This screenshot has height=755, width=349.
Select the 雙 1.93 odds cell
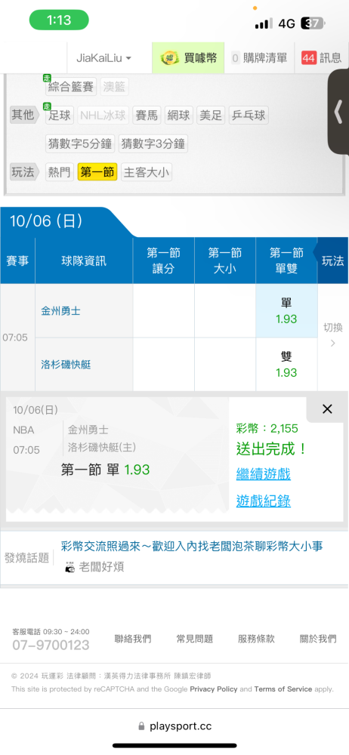tap(286, 365)
